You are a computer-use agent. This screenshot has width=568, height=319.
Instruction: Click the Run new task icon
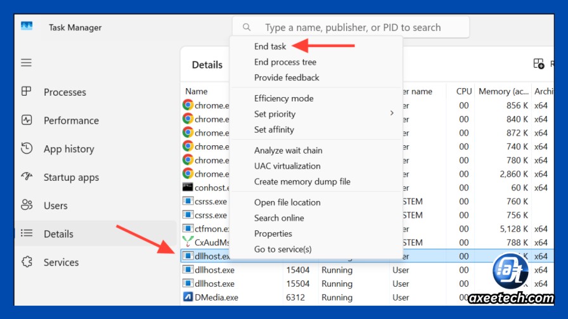539,64
